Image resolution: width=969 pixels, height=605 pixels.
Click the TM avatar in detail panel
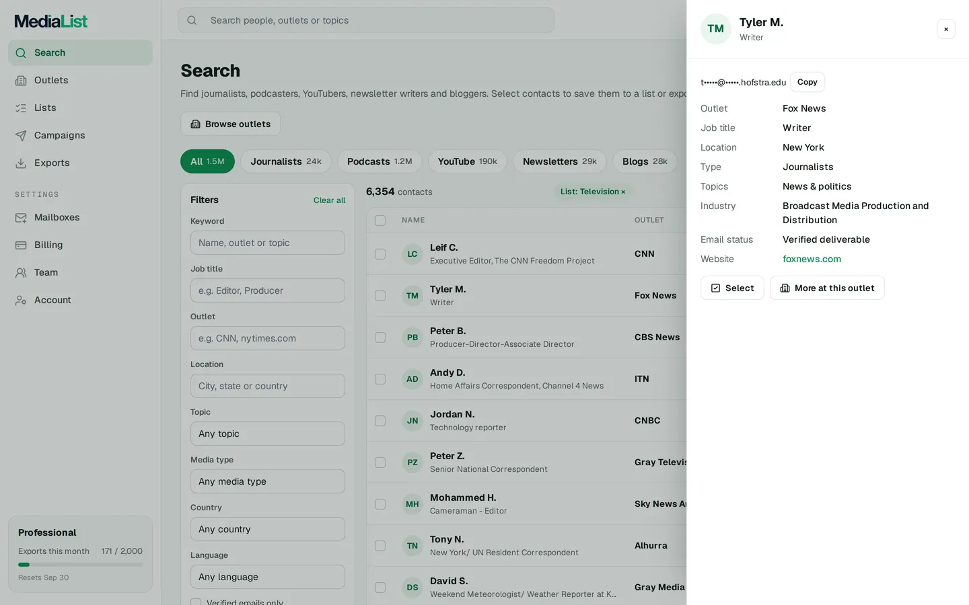715,29
